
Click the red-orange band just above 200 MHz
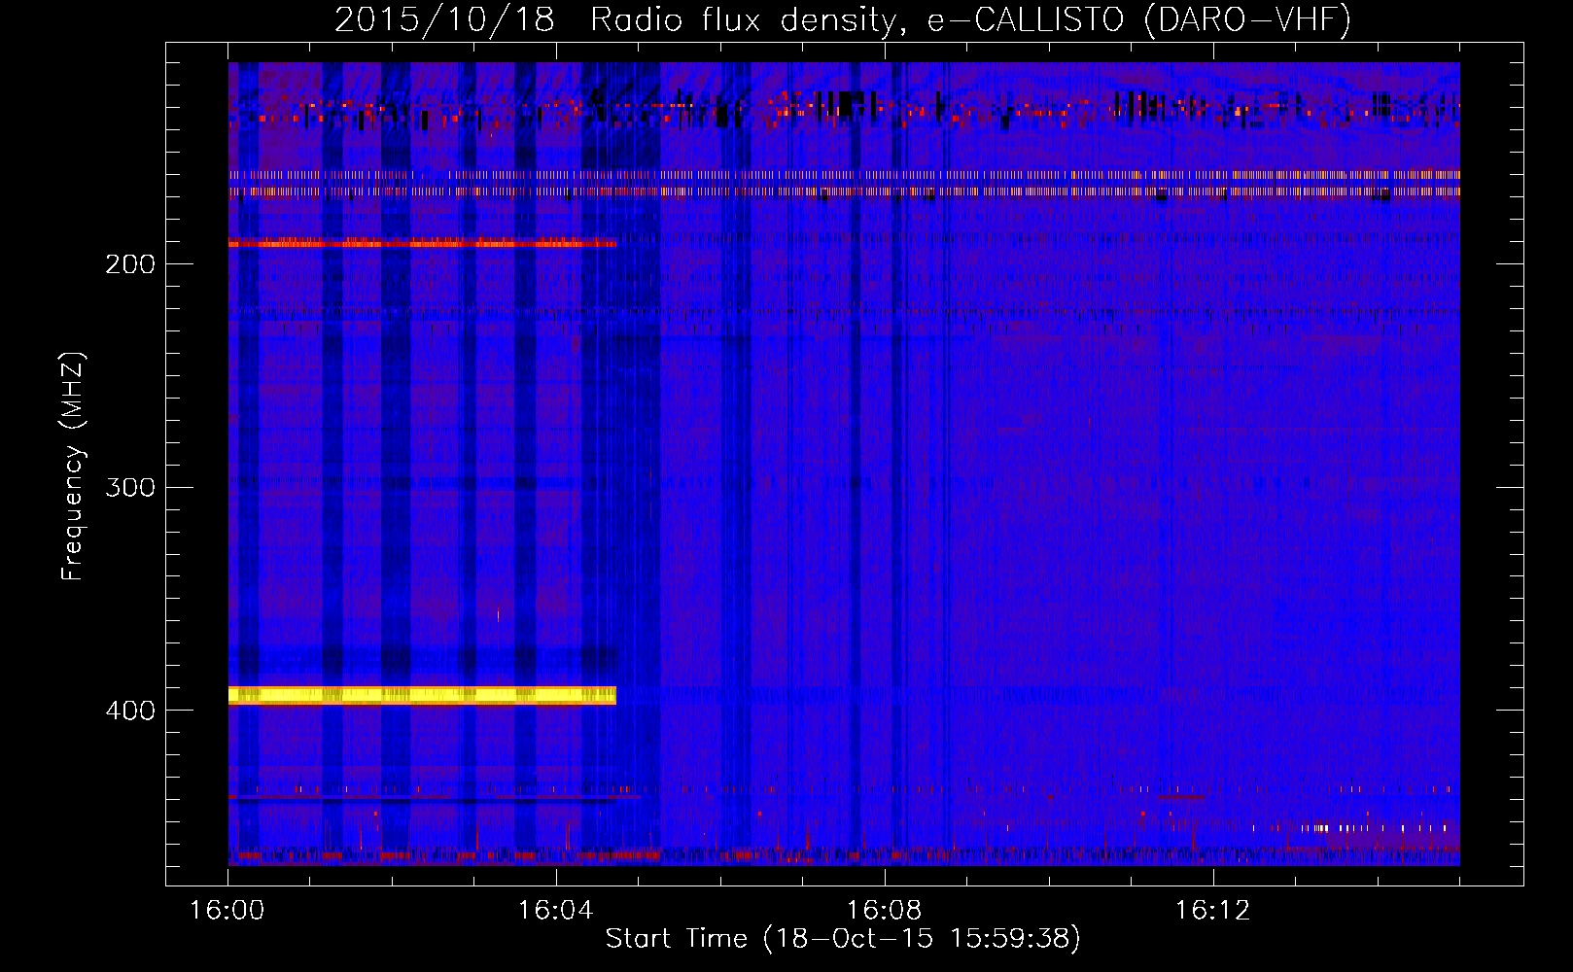[x=422, y=243]
